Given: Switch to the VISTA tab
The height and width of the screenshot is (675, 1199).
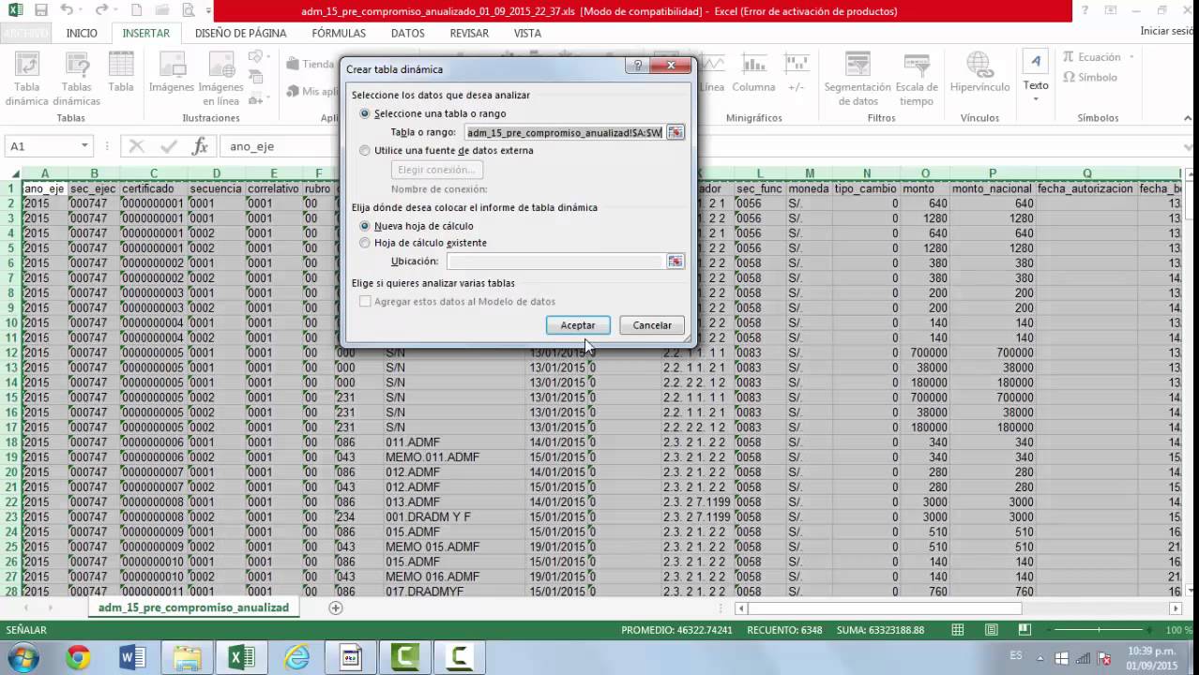Looking at the screenshot, I should coord(527,33).
